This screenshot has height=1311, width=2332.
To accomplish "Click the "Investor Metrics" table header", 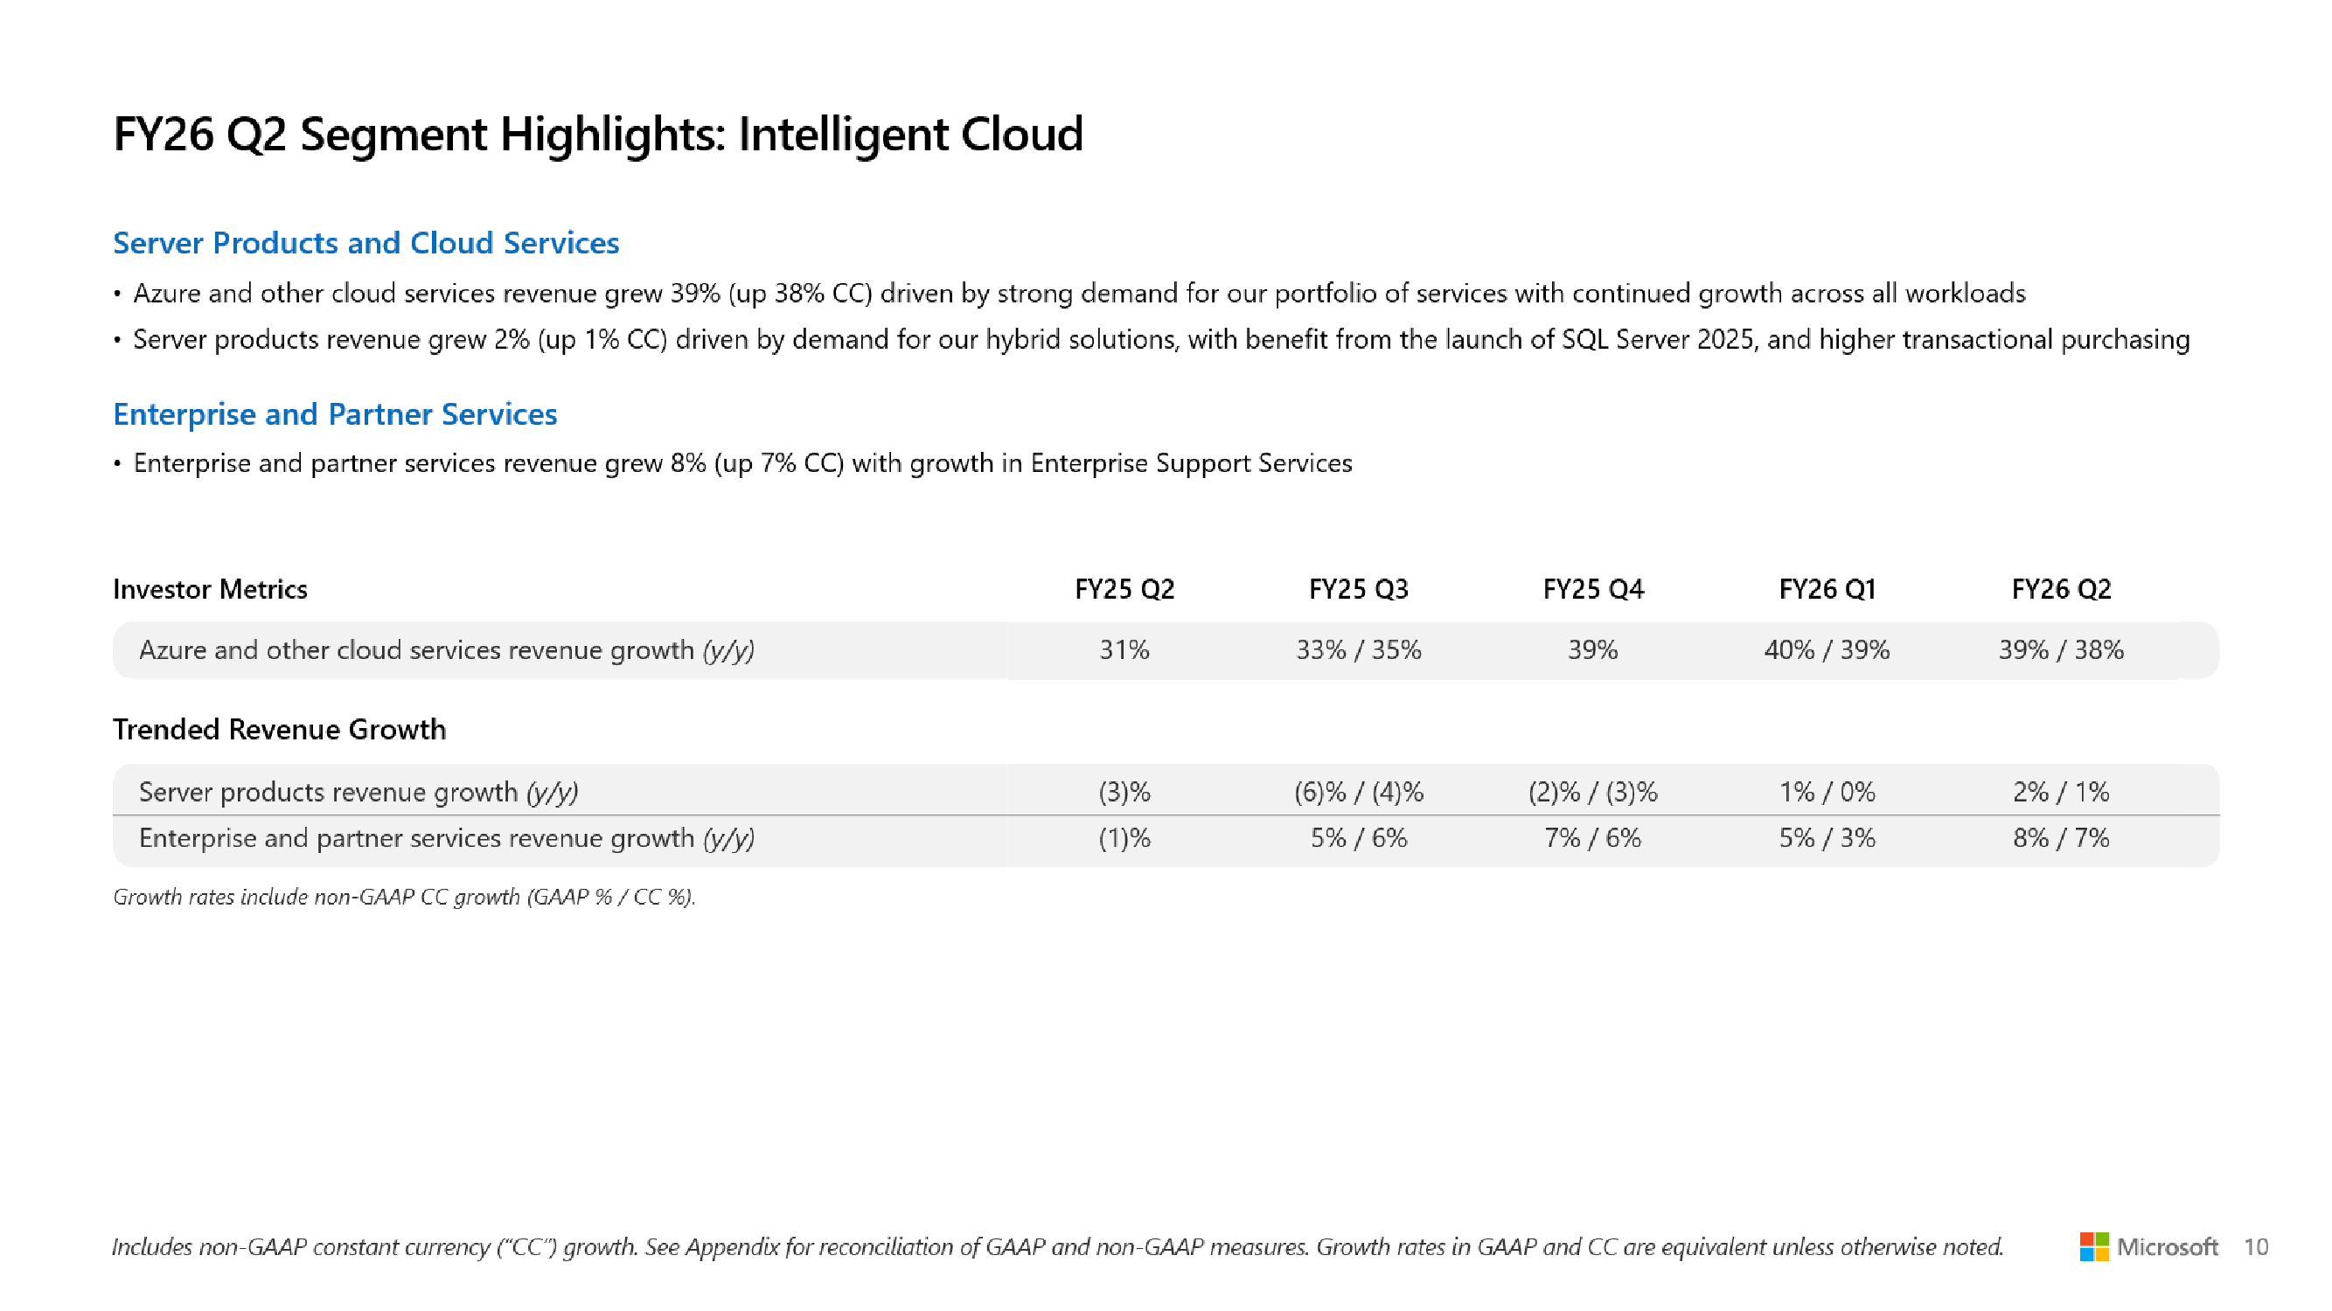I will pyautogui.click(x=210, y=589).
